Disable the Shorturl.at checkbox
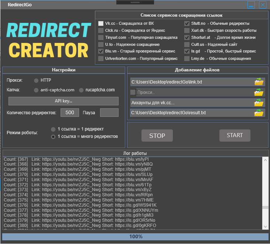This screenshot has height=244, width=270. (187, 37)
